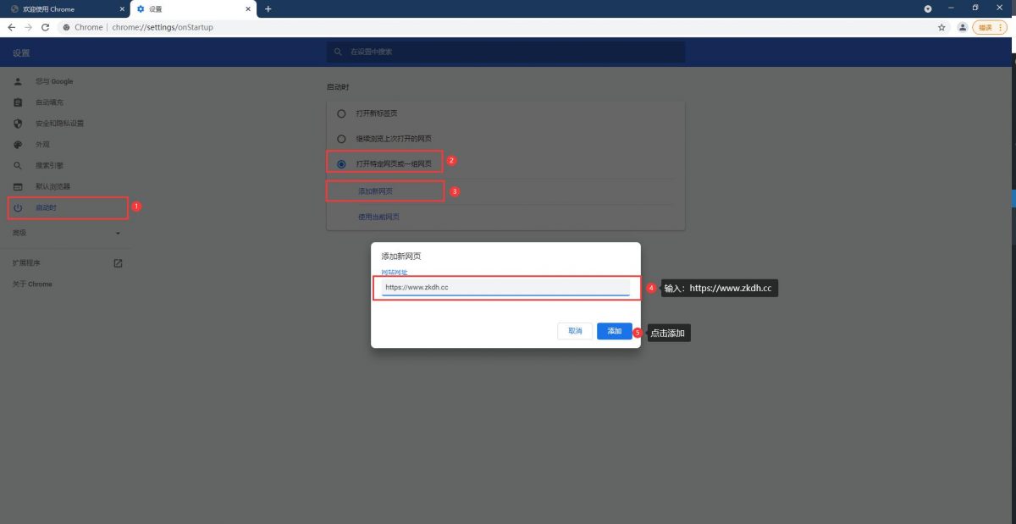Click the 扩展程序 external link icon
This screenshot has width=1016, height=524.
[118, 263]
